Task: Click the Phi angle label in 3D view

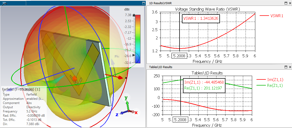Action: [x=117, y=56]
